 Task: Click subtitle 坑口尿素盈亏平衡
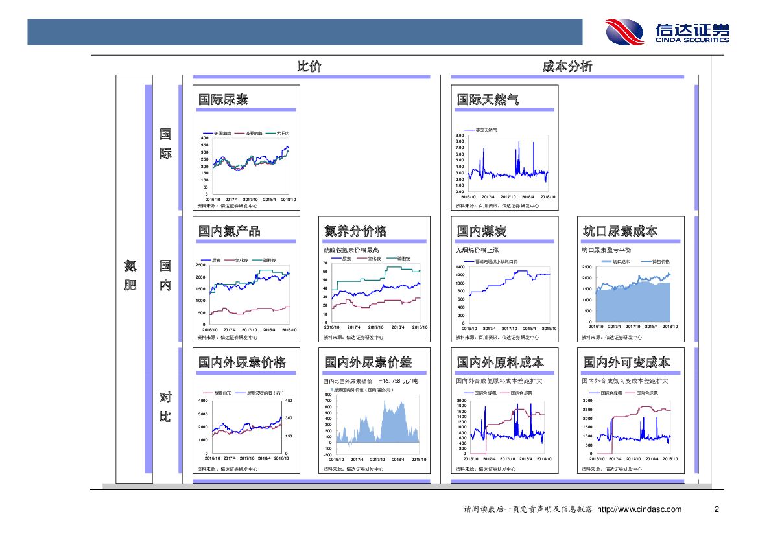click(606, 250)
